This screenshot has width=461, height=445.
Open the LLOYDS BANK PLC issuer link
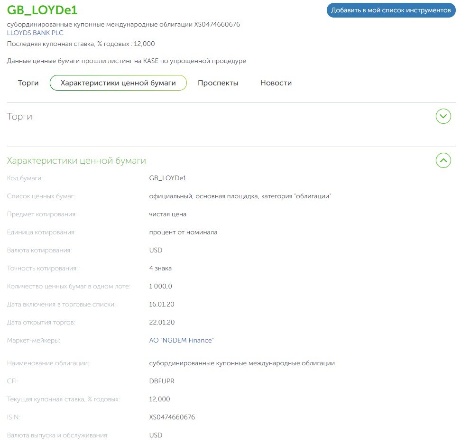click(x=35, y=33)
